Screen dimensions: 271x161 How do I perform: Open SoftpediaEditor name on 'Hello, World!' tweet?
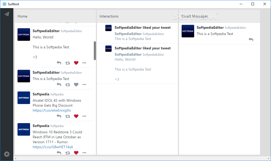tap(46, 31)
